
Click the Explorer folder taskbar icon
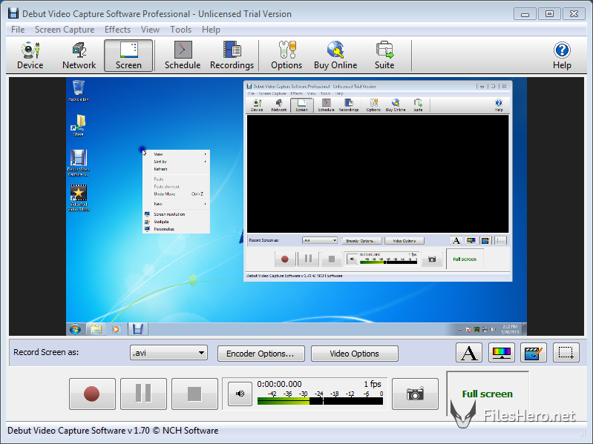[x=96, y=329]
